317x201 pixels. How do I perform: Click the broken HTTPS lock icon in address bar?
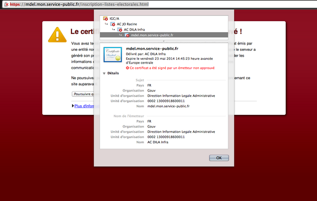tap(6, 4)
